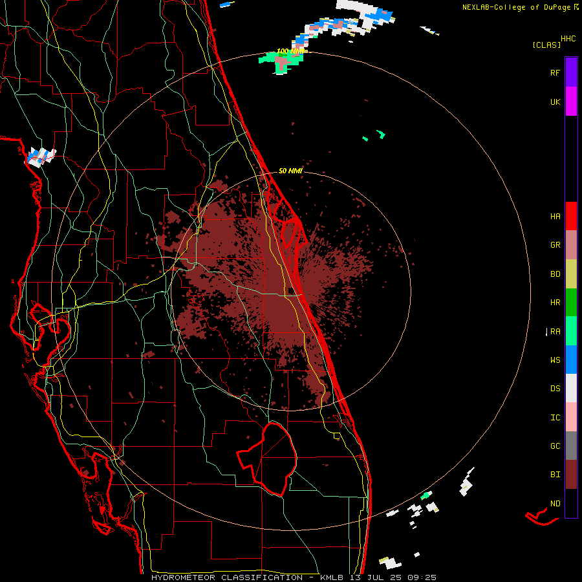Click the WS legend label
This screenshot has height=582, width=582.
[555, 360]
